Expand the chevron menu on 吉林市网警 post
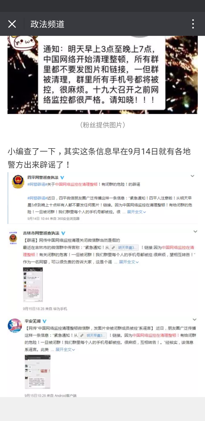 (x=195, y=232)
